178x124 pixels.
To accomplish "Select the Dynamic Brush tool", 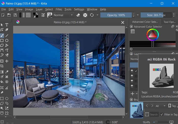I will click(2, 55).
